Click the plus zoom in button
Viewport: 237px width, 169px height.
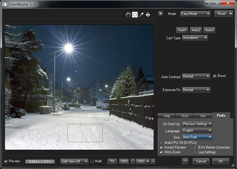153,161
